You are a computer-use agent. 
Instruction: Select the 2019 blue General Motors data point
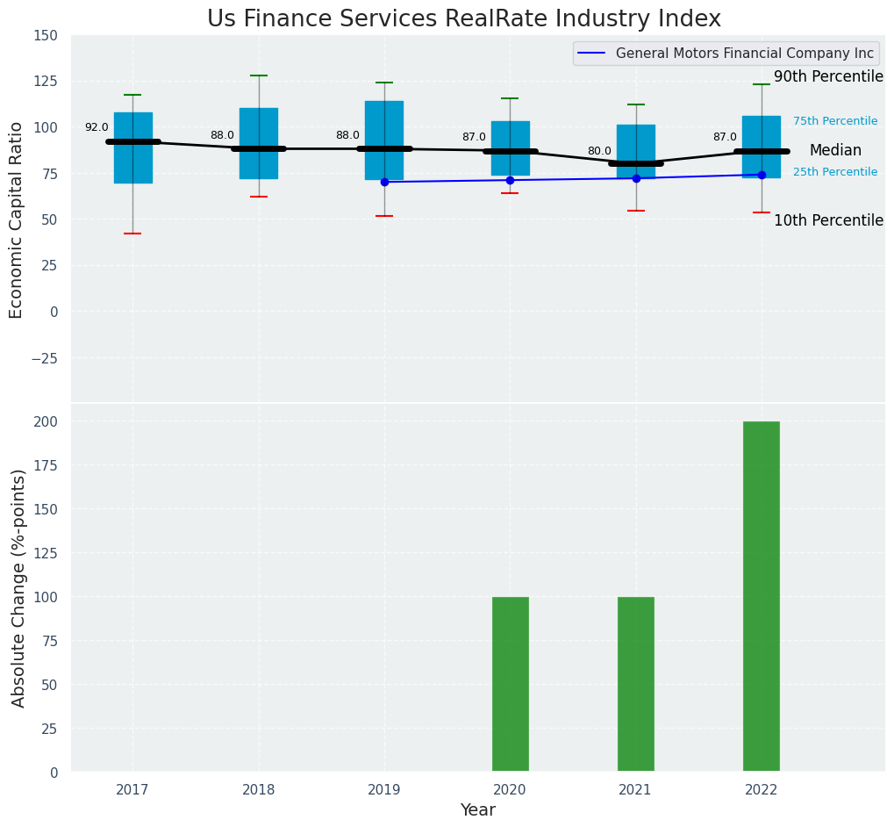coord(384,182)
